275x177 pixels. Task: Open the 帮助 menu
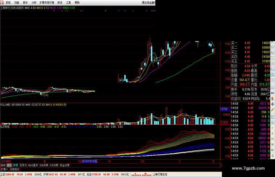coord(77,3)
